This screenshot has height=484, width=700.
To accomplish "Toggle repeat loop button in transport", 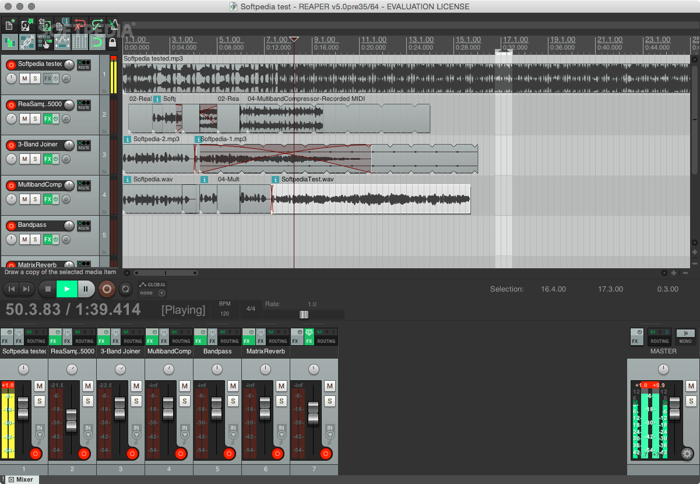I will click(x=125, y=288).
